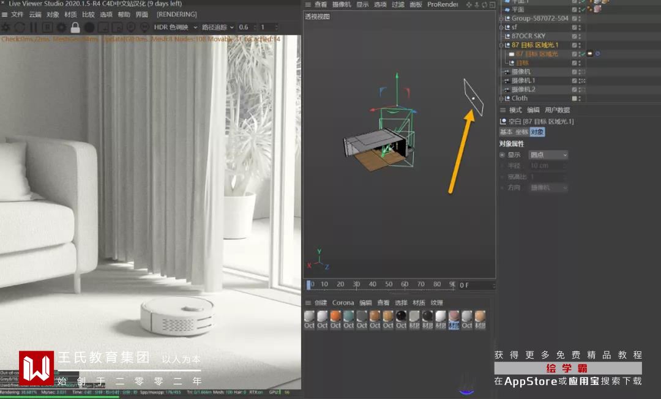Click the keyframe dot next to 显示
Image resolution: width=661 pixels, height=399 pixels.
pos(502,155)
